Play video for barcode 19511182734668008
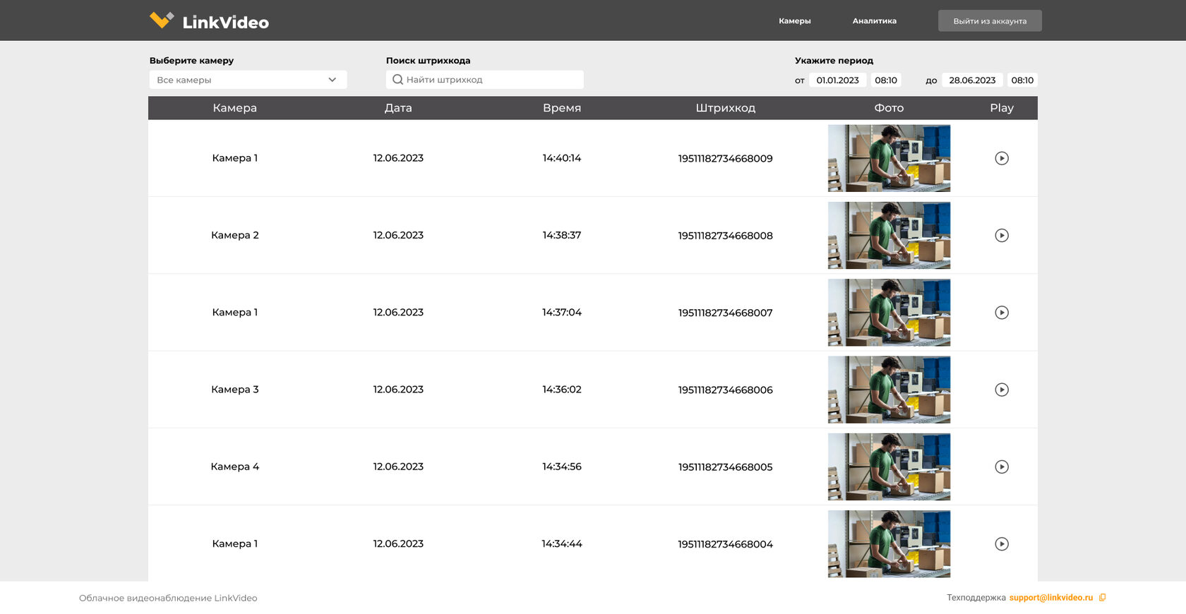 (1002, 235)
